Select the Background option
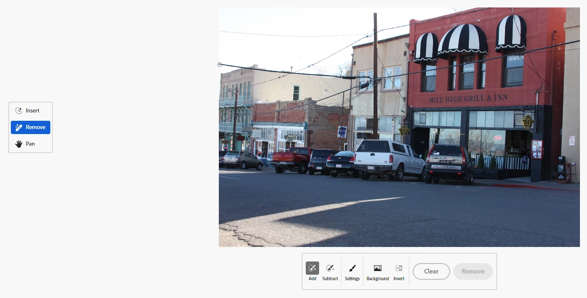Screen dimensions: 587x298 378,271
